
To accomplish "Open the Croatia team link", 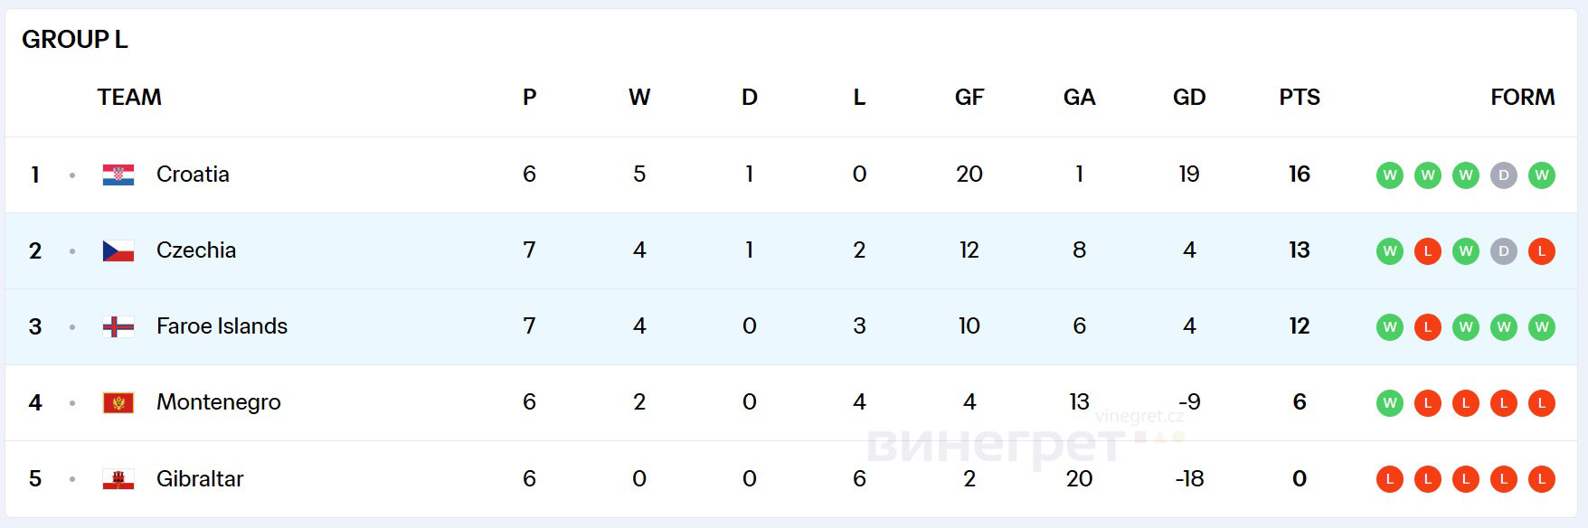I will pos(193,174).
